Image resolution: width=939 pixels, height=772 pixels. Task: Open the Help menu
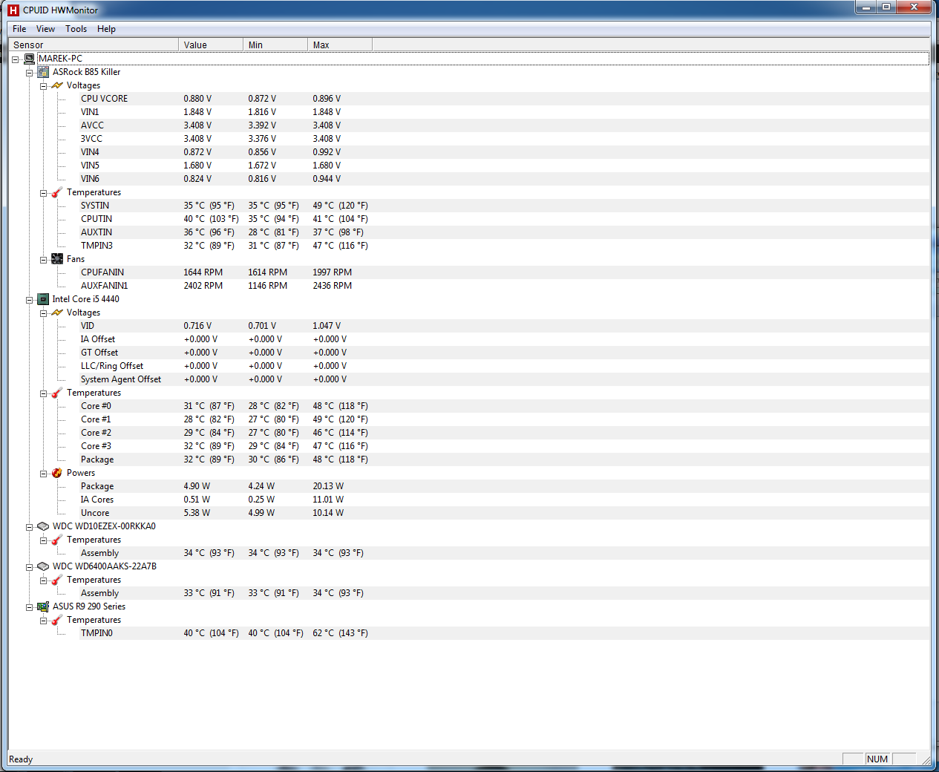pos(106,29)
